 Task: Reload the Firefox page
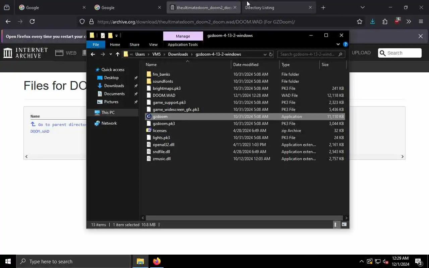tap(32, 21)
